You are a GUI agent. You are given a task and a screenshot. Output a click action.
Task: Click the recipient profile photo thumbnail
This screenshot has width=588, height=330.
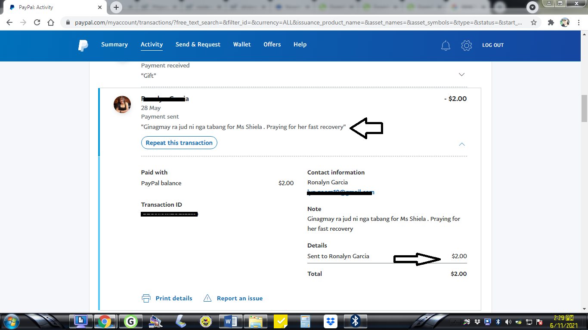pos(122,104)
